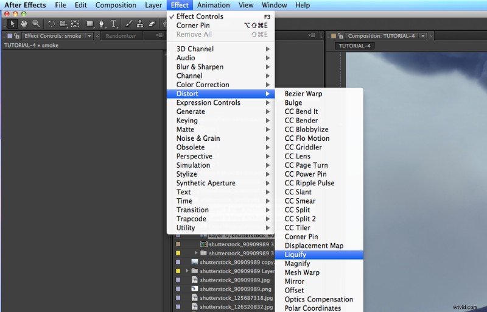Click the tan label of shutterstock_90909989 3 composition
The width and height of the screenshot is (487, 312).
pyautogui.click(x=178, y=244)
